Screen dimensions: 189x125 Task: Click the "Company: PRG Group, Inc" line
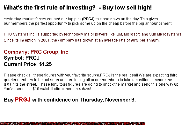[36, 52]
